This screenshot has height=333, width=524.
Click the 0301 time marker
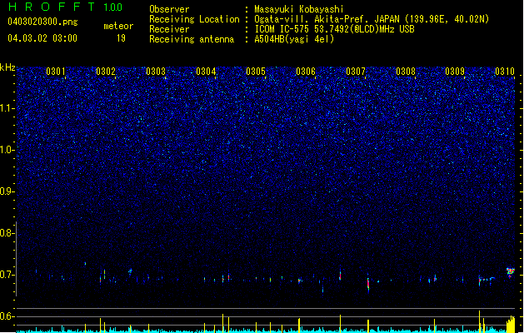pos(56,72)
